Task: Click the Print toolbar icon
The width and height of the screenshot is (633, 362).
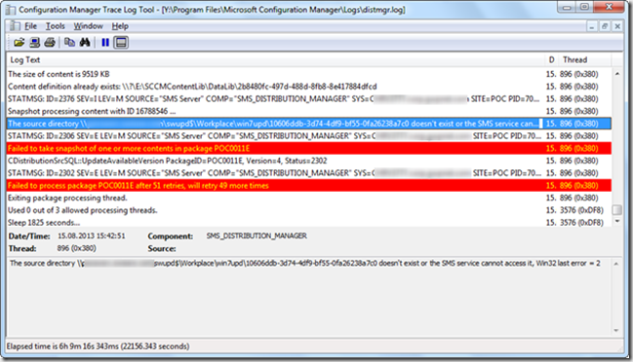Action: coord(50,42)
